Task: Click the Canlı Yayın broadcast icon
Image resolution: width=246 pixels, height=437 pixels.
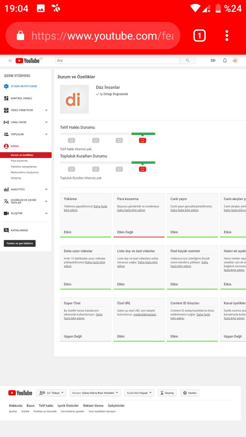Action: 6,122
